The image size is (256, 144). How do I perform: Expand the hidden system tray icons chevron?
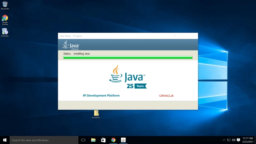(224, 140)
